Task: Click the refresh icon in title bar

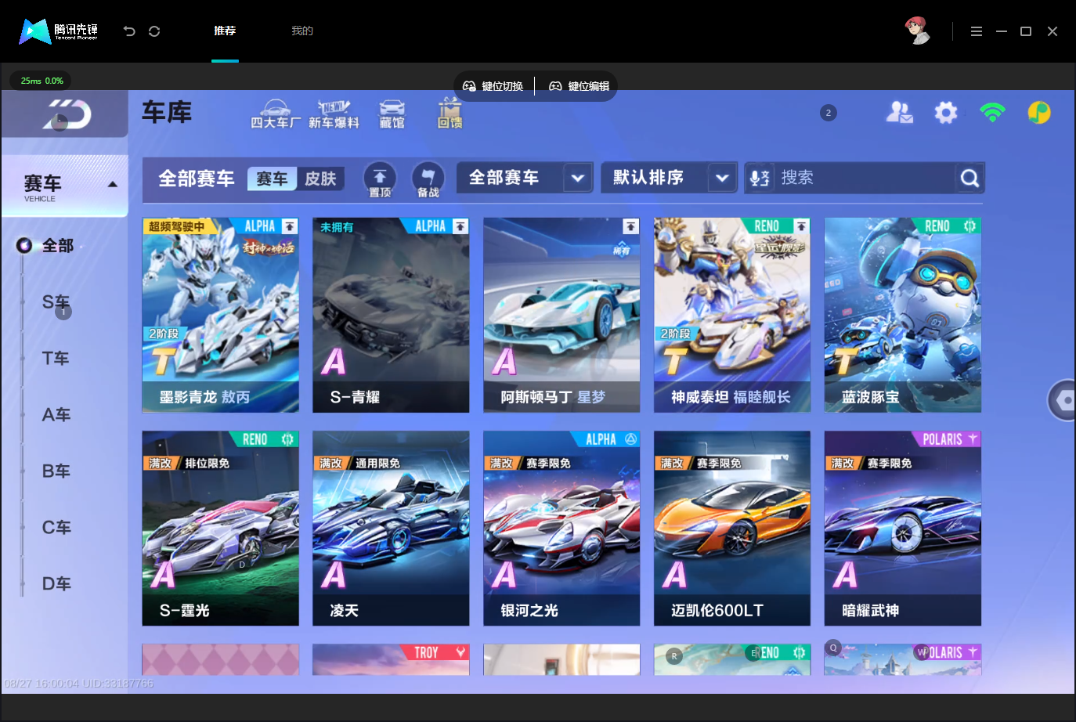Action: tap(154, 31)
